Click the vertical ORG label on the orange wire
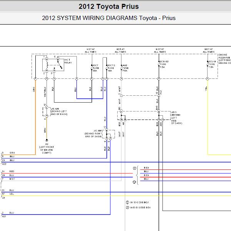231x231 pixels. pos(34,89)
